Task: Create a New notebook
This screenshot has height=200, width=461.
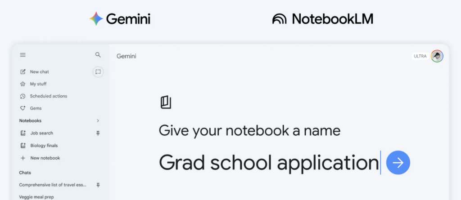Action: point(45,158)
